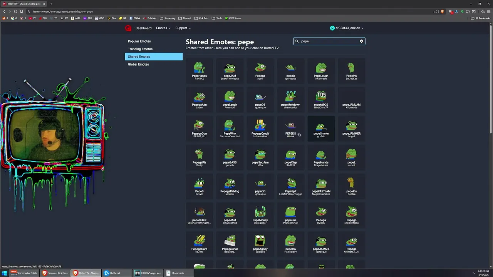Open the Streaming bookmarks folder

tap(167, 18)
